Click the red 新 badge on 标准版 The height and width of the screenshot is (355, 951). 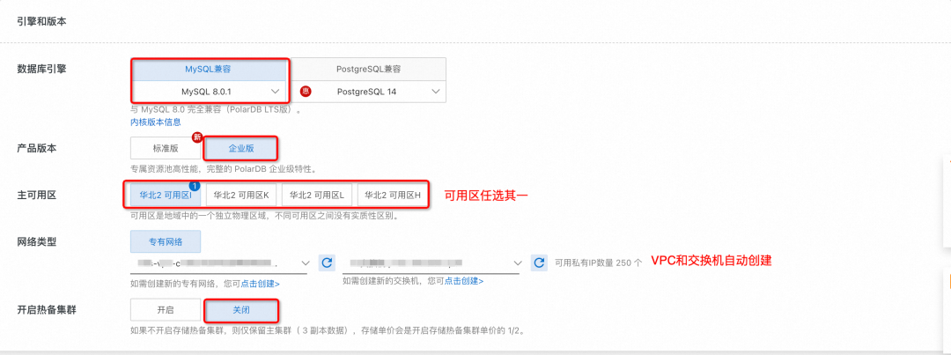(197, 137)
